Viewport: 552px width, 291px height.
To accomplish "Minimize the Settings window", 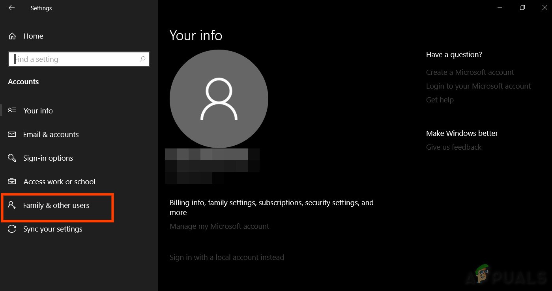I will 500,8.
